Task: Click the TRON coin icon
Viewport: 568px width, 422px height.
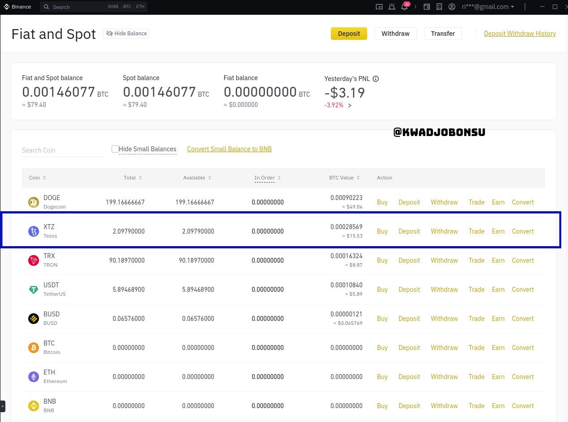Action: coord(34,260)
